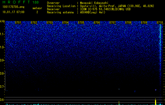Viewport: 165px width, 105px height.
Task: Click the 0.7 kHz axis label
Action: [x=2, y=87]
